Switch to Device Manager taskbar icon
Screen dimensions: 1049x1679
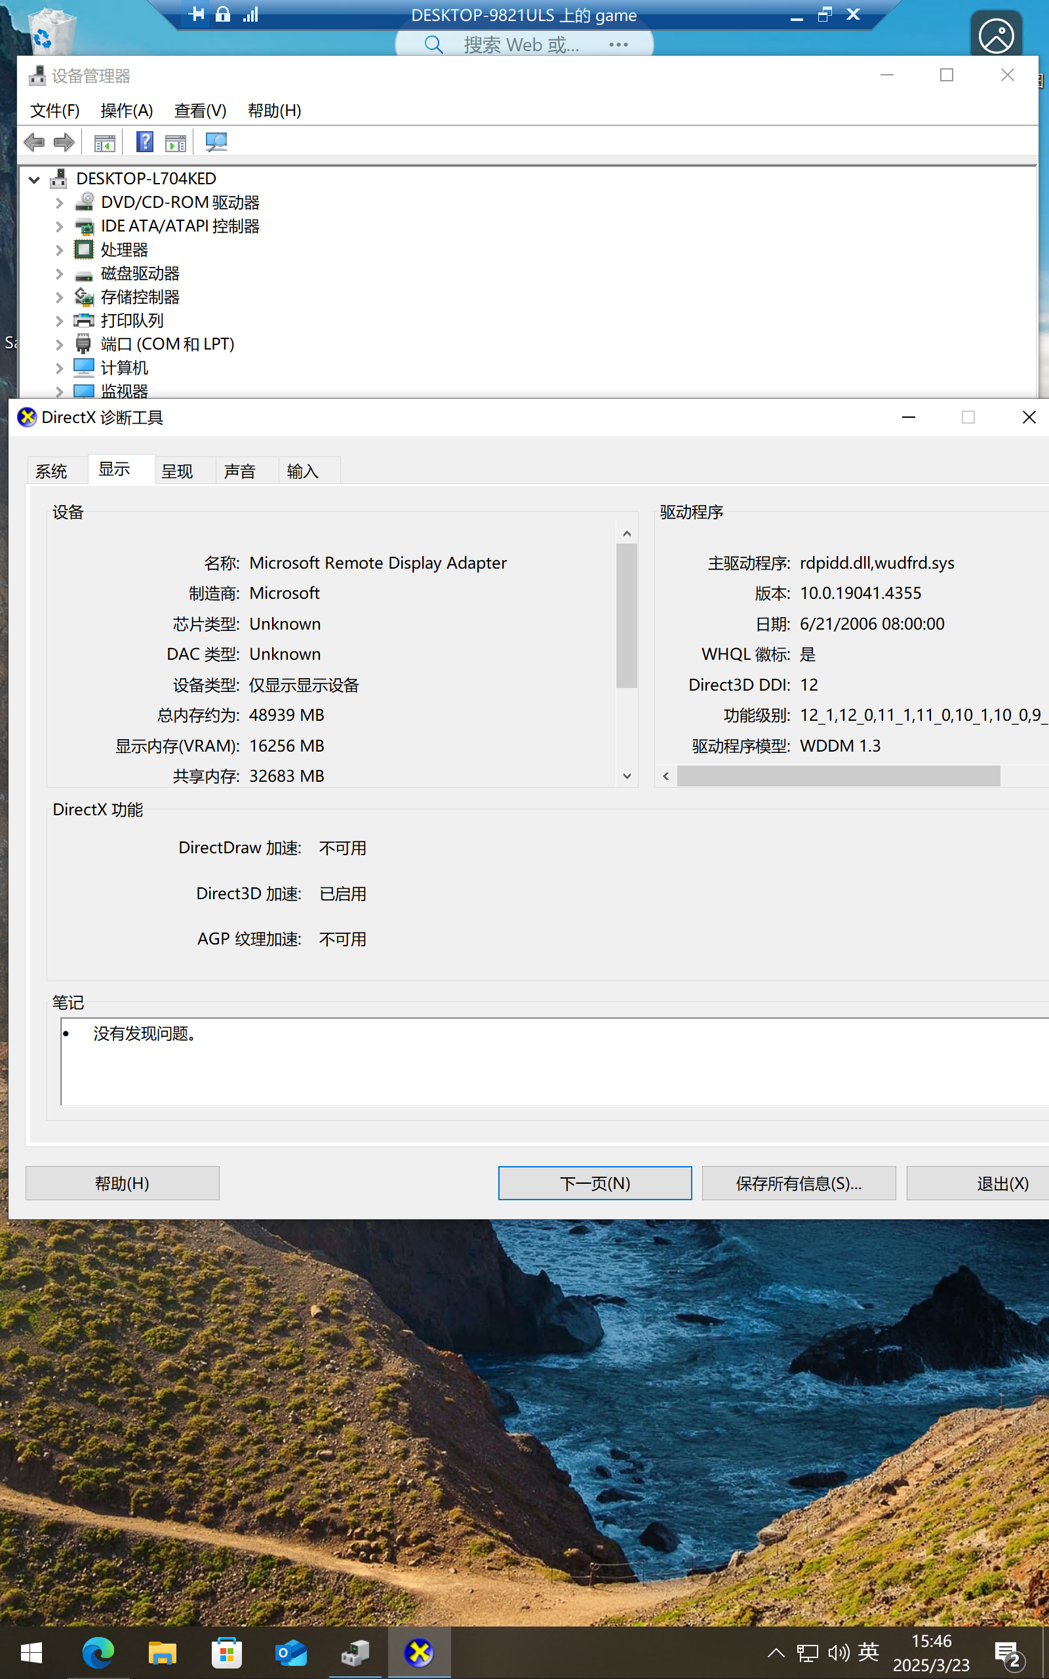[355, 1653]
